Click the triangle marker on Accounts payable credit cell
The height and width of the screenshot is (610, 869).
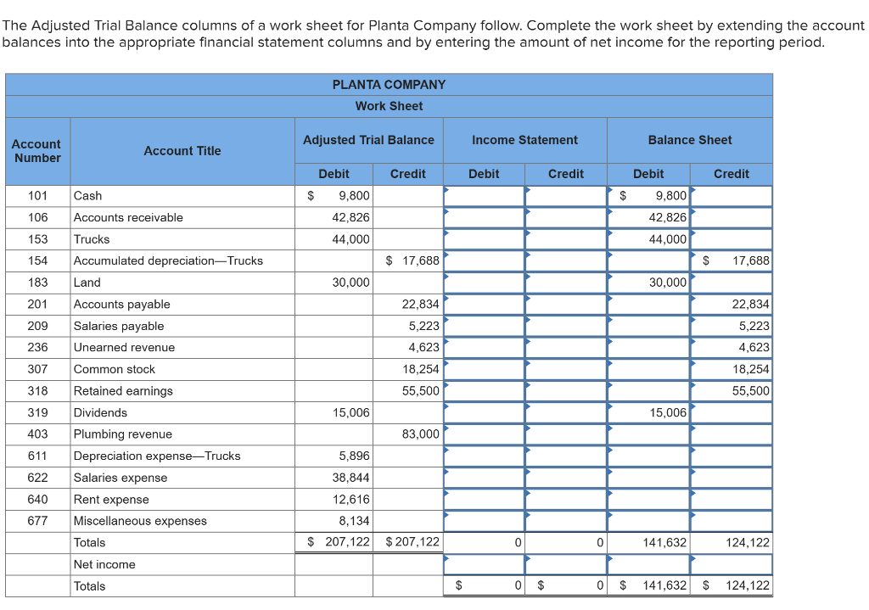pyautogui.click(x=692, y=299)
